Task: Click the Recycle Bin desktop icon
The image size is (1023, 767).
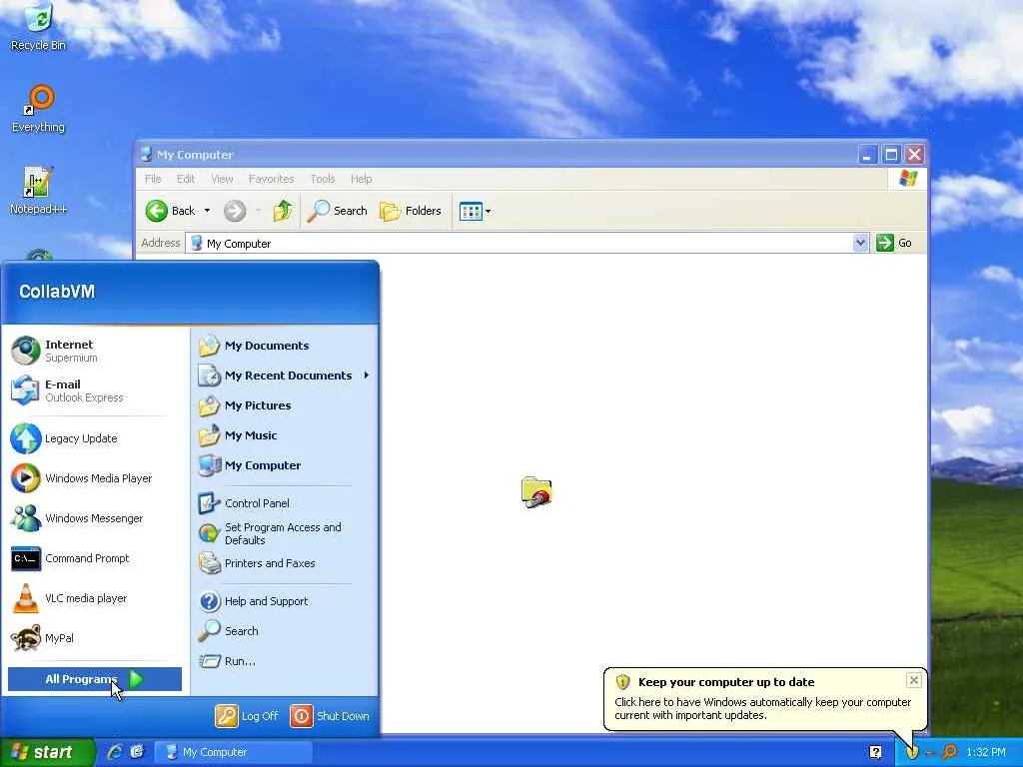Action: click(39, 26)
